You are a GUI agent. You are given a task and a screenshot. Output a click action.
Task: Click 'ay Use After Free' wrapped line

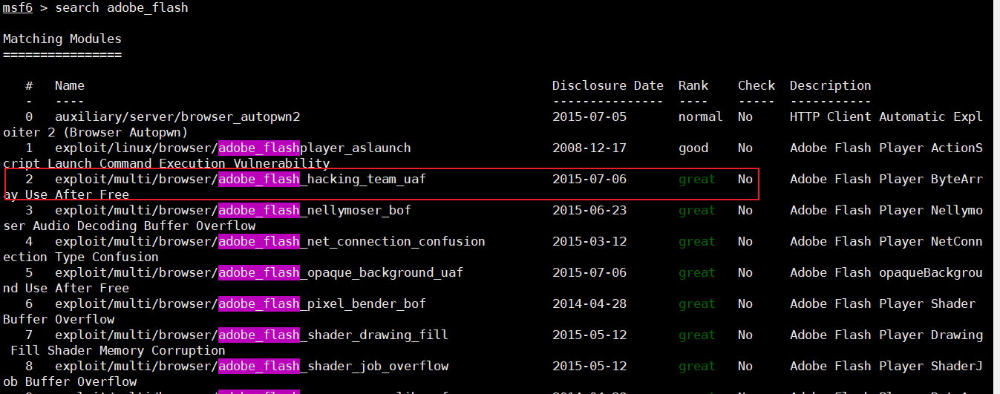coord(66,194)
